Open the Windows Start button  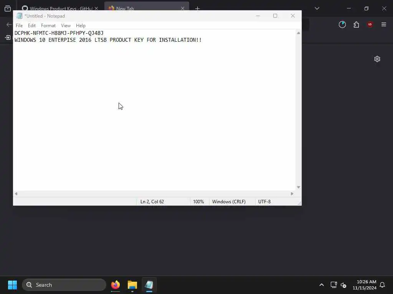pyautogui.click(x=12, y=285)
